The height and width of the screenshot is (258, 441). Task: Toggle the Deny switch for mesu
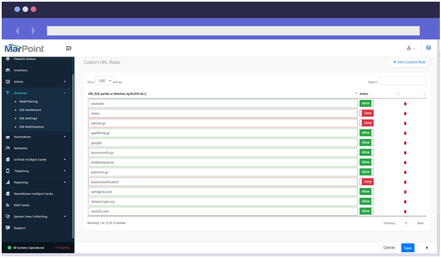(x=366, y=113)
